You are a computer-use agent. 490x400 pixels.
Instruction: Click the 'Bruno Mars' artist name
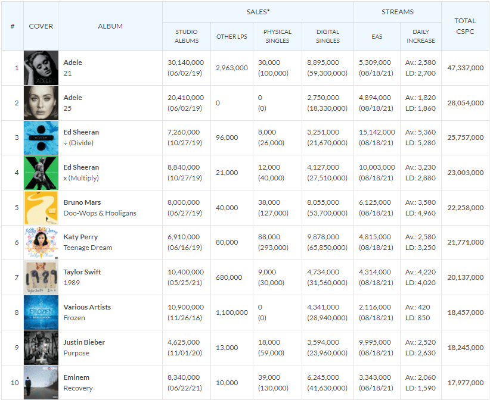coord(82,202)
